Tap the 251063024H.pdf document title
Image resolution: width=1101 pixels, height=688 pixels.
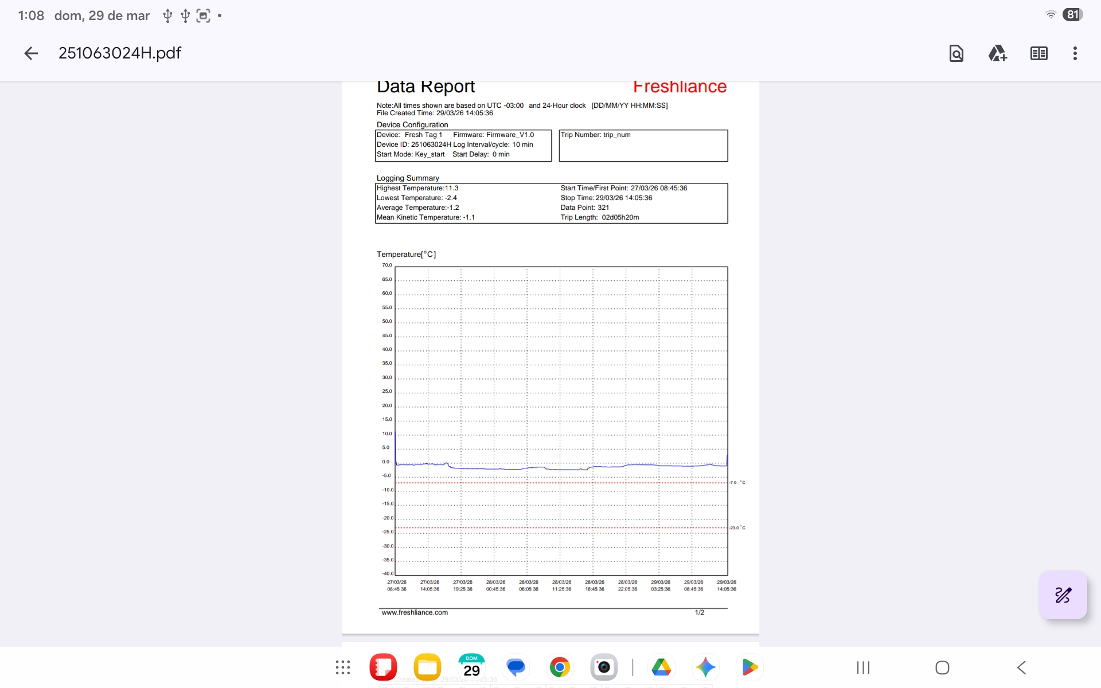pyautogui.click(x=120, y=53)
